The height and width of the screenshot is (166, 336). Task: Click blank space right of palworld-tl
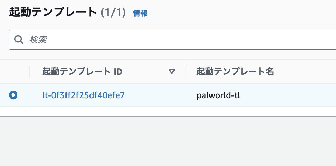(291, 95)
